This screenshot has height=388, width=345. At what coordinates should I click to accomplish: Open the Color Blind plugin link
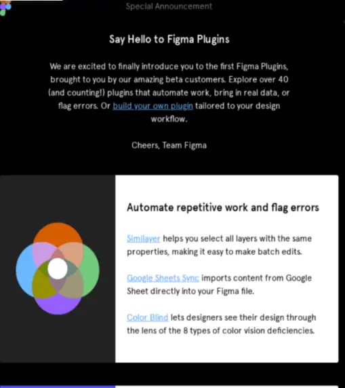click(148, 317)
